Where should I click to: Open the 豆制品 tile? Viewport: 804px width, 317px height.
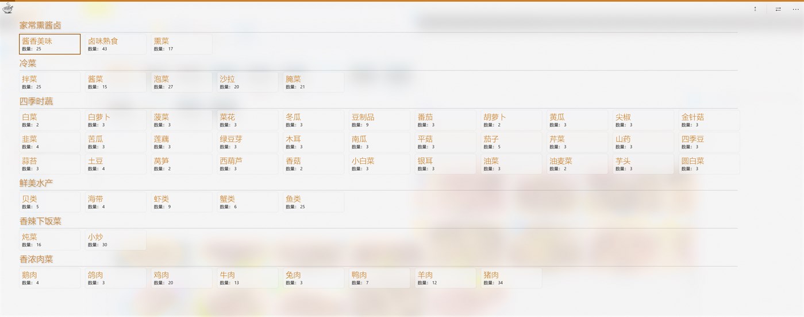click(379, 120)
